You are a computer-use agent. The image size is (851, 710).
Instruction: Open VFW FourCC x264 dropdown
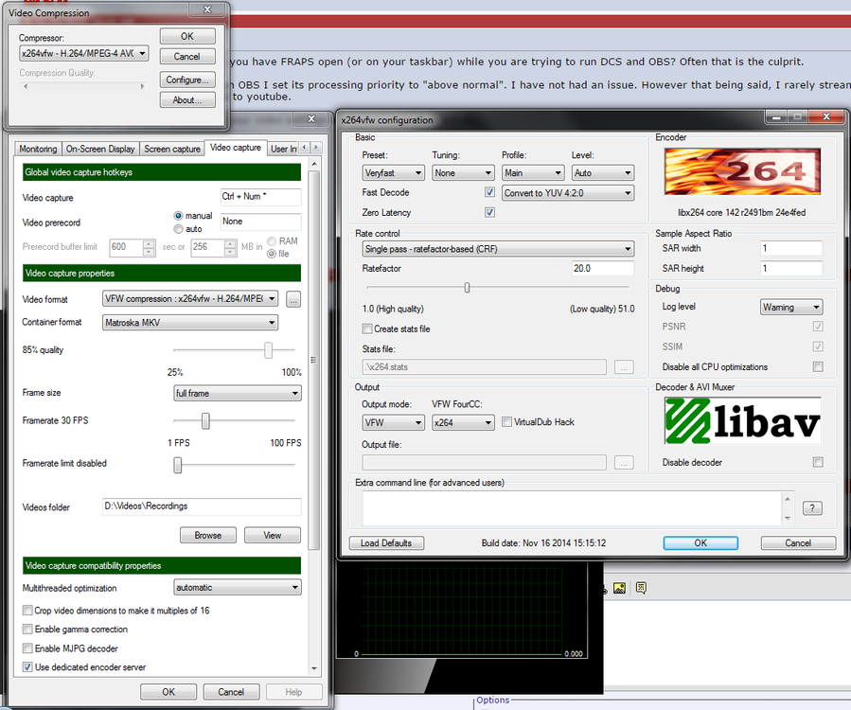click(x=463, y=422)
